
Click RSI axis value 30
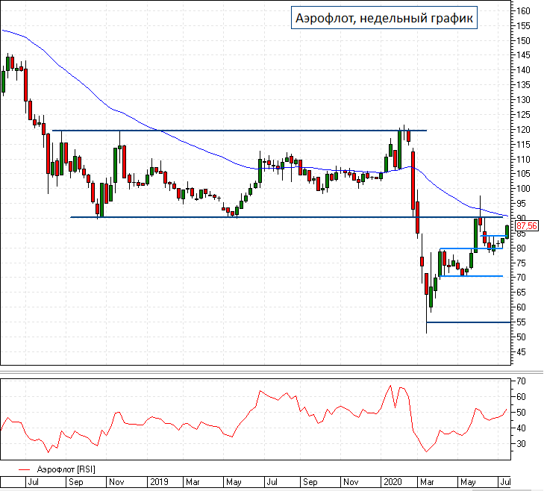[521, 444]
